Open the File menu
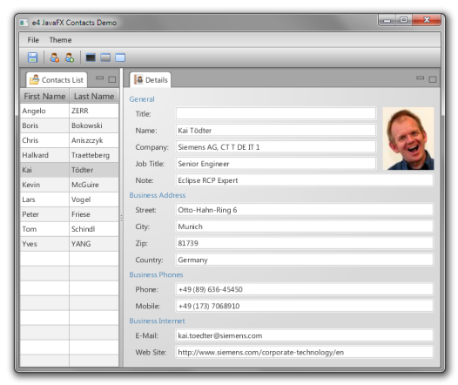 (x=33, y=40)
